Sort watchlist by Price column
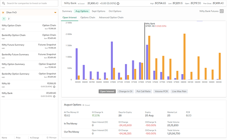 tap(18, 138)
